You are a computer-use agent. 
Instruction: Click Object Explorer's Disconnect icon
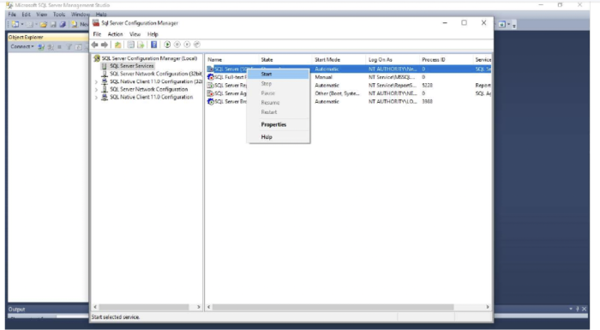click(x=50, y=46)
